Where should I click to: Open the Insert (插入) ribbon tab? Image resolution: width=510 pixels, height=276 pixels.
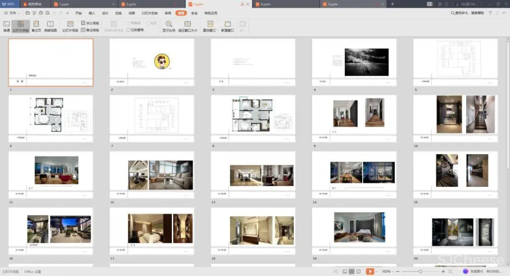click(92, 13)
